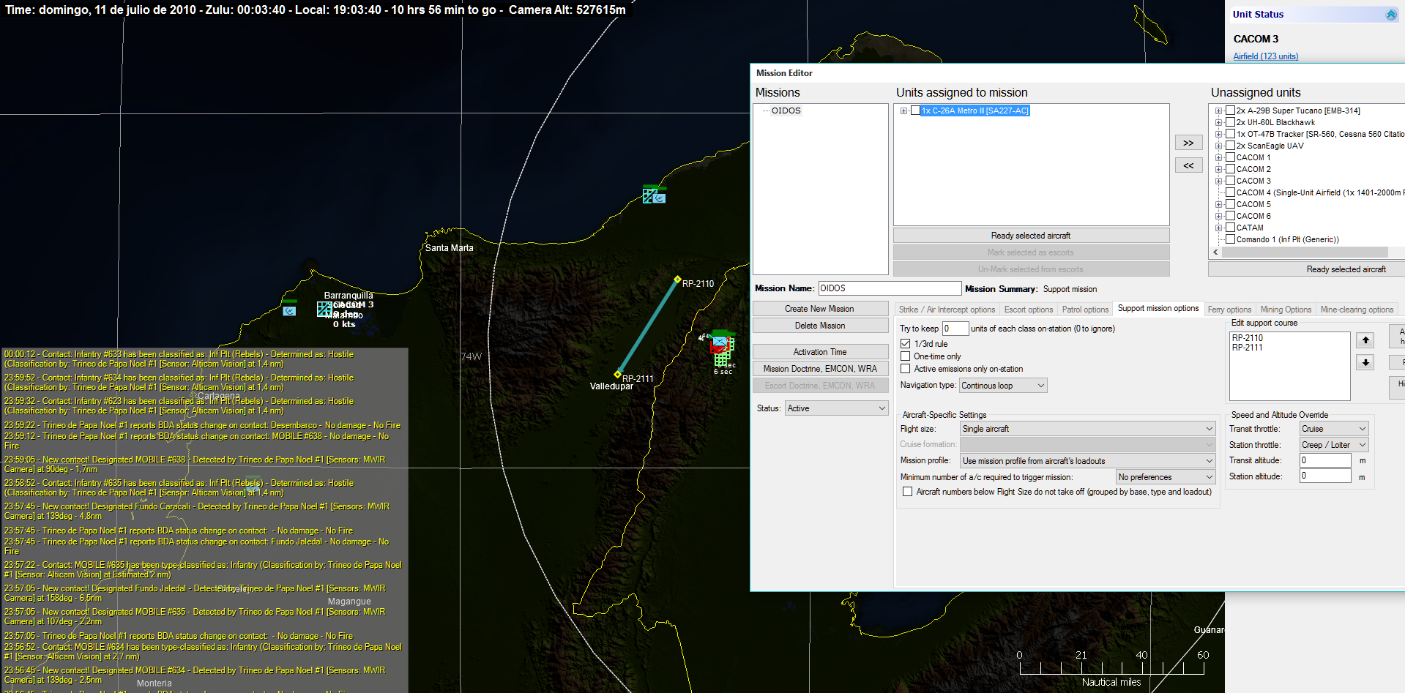Check the CACOM 4 single-unit airfield
The width and height of the screenshot is (1405, 693).
coord(1231,192)
